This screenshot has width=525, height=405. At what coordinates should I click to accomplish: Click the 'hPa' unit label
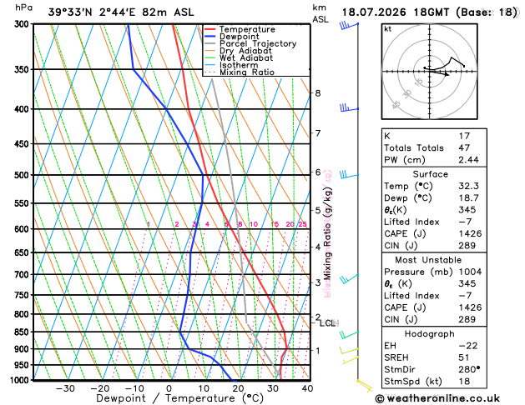[x=23, y=7]
